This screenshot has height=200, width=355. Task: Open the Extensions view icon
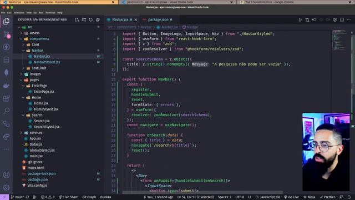6,98
